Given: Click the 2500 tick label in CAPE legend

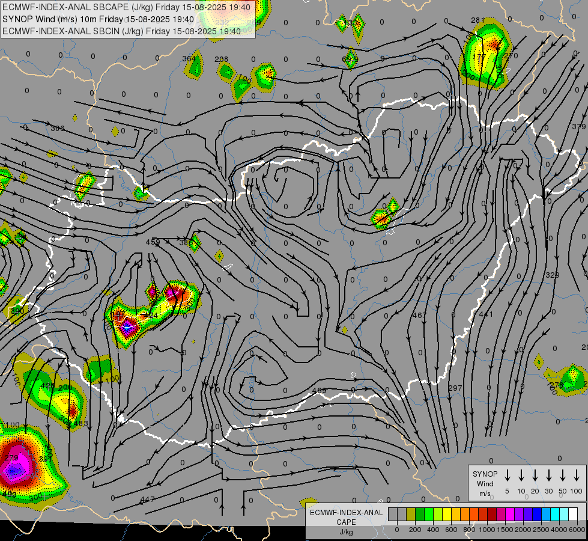Looking at the screenshot, I should point(541,530).
